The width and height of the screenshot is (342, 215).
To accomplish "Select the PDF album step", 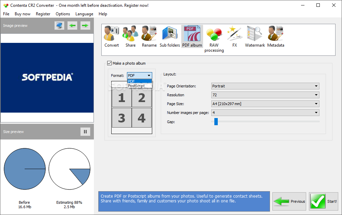I will 192,36.
